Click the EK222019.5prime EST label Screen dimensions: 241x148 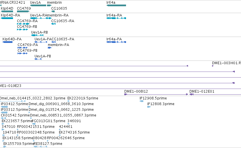[x=83, y=98]
